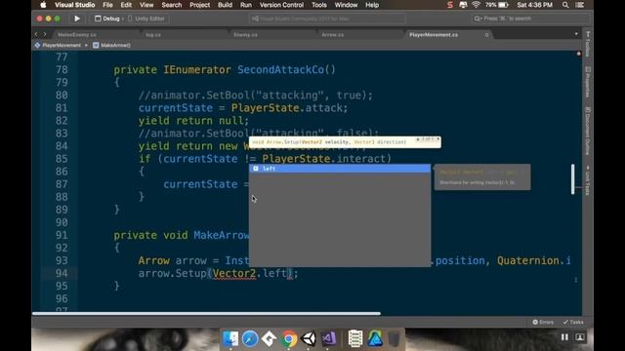Open the document tabs overflow dropdown
The height and width of the screenshot is (351, 625).
click(x=576, y=34)
